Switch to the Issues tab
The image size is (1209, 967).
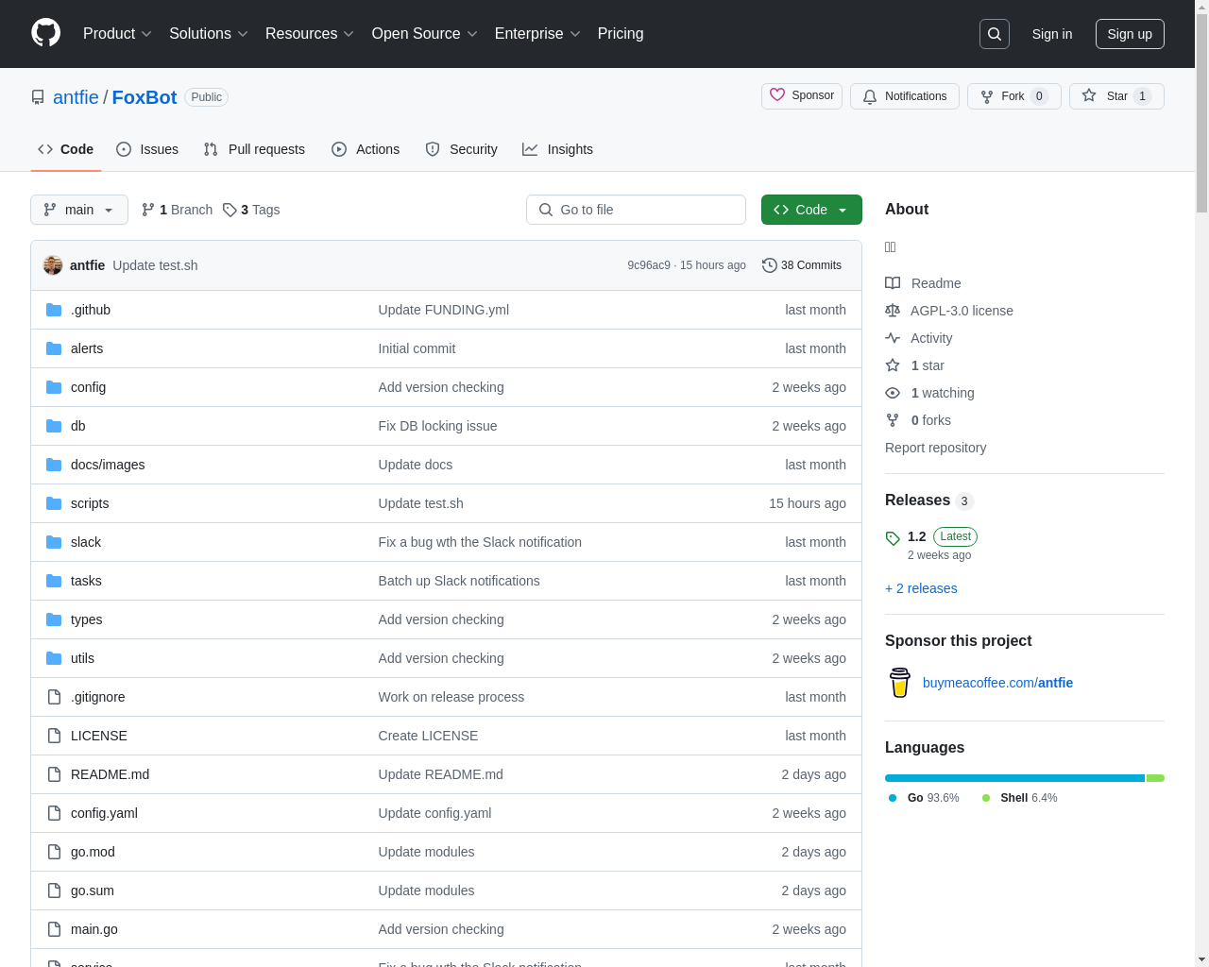[x=147, y=149]
